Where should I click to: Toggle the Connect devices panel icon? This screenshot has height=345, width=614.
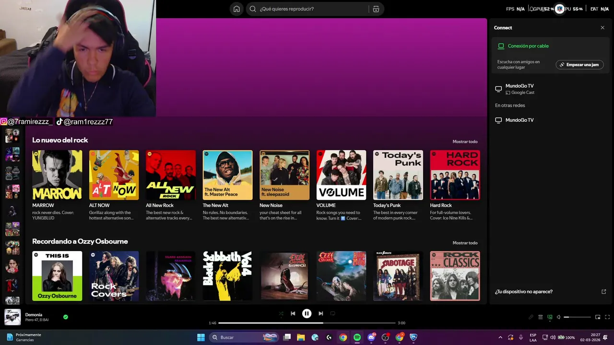coord(550,317)
